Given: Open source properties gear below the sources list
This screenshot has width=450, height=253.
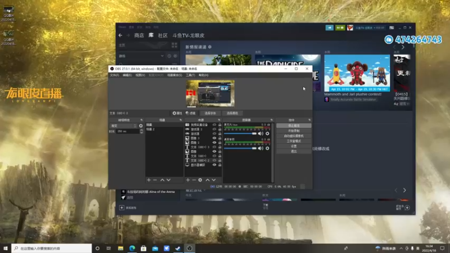Looking at the screenshot, I should (200, 180).
